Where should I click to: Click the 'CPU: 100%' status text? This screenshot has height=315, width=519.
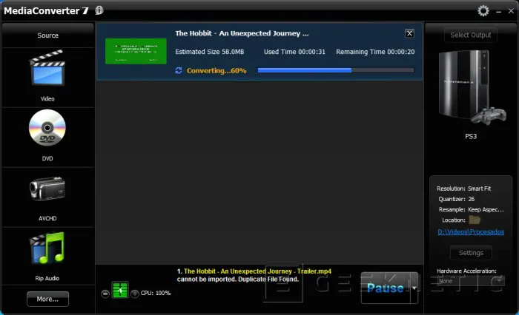156,293
